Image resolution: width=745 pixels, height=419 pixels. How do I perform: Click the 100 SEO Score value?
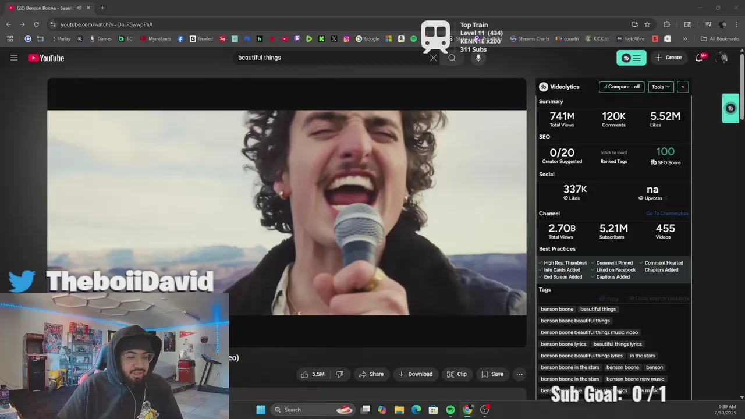[665, 152]
